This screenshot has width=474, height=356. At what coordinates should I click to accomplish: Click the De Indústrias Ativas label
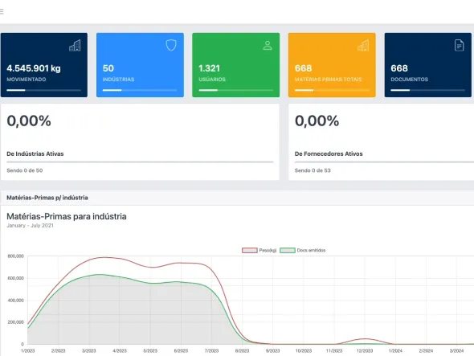[35, 153]
